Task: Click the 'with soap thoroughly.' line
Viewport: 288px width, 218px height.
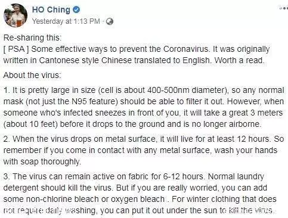Action: 42,161
